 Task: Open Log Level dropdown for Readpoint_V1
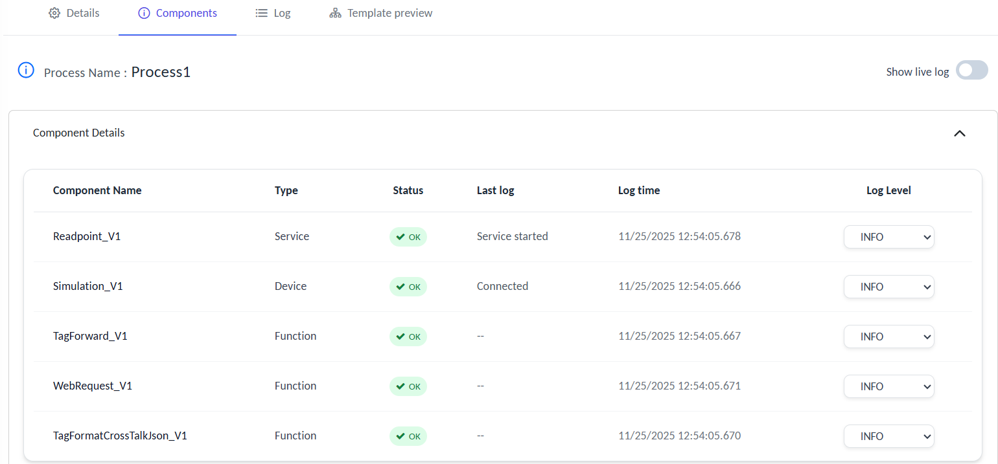[888, 237]
